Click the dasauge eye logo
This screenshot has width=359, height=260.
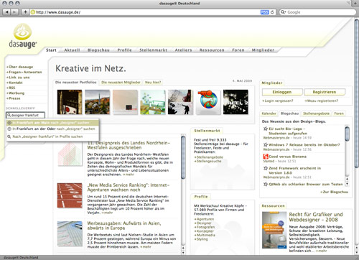22,36
